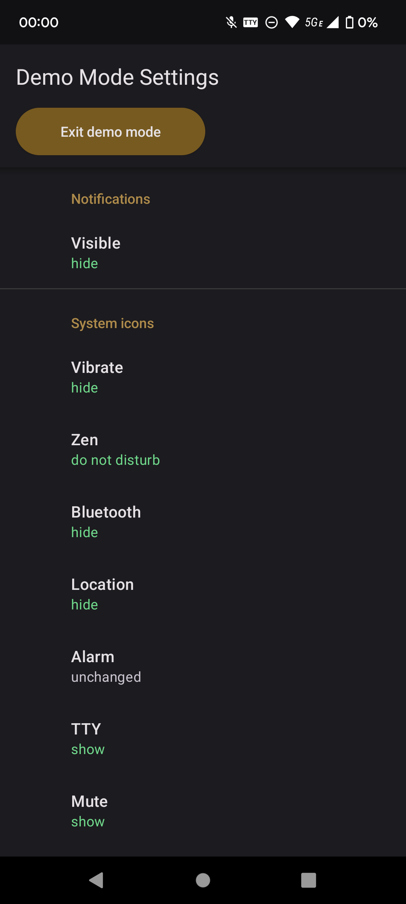The image size is (406, 904).
Task: Tap the do not disturb status icon
Action: 271,23
